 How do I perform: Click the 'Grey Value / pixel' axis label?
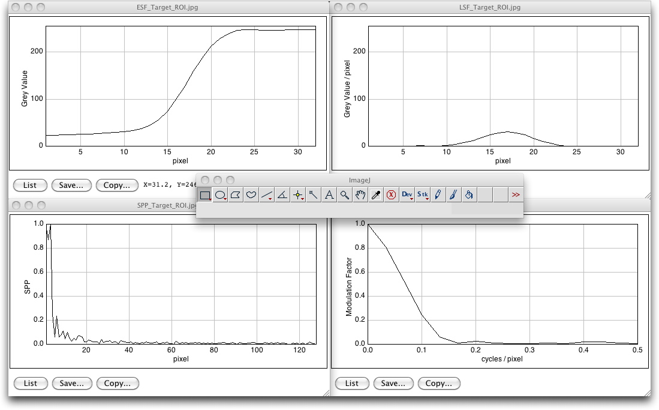[347, 89]
